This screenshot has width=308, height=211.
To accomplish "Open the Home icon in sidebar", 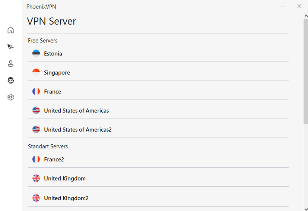I will coord(10,30).
